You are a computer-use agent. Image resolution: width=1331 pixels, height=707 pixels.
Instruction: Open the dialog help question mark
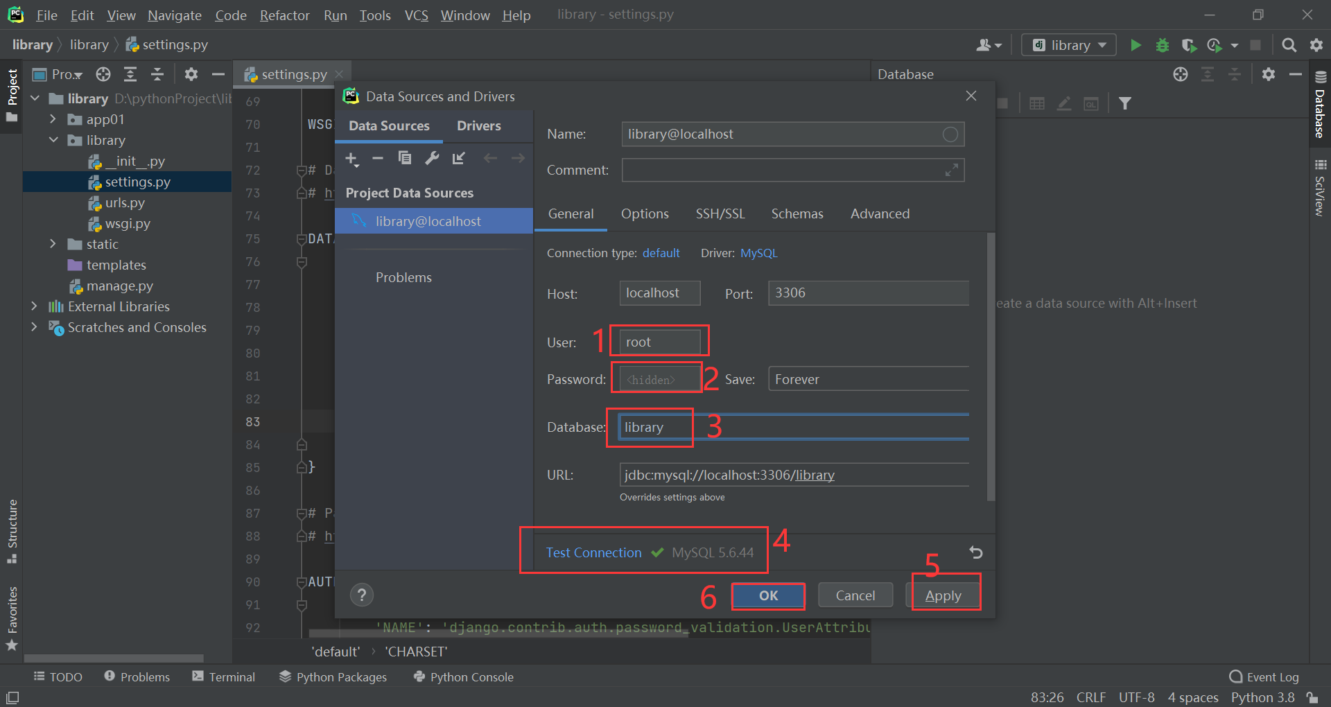(x=361, y=595)
